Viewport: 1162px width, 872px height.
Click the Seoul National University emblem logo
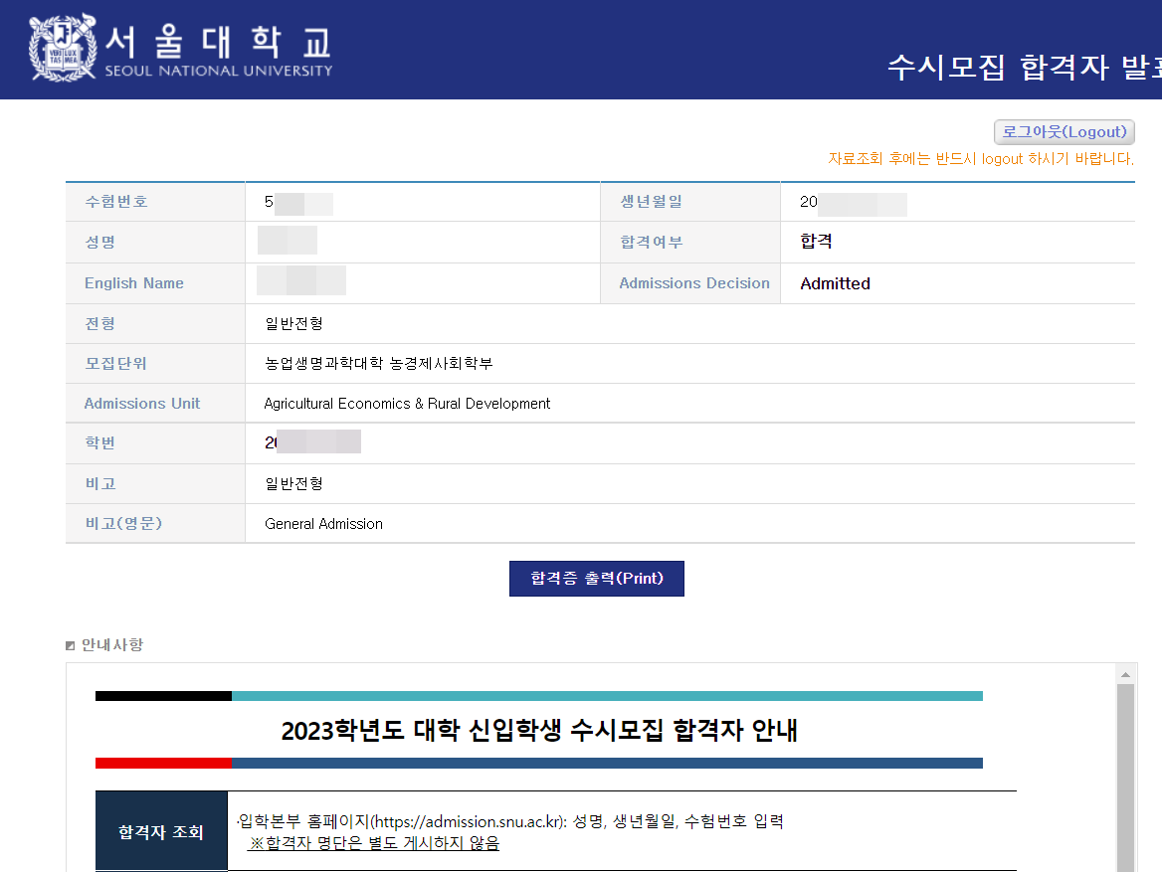[63, 48]
